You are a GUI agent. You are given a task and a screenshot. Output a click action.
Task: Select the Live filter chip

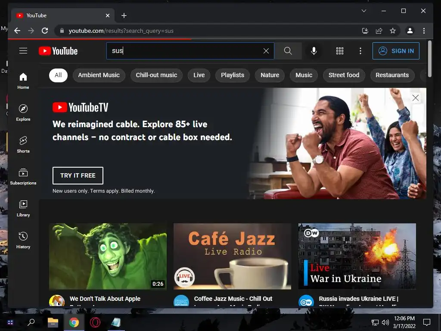tap(199, 75)
